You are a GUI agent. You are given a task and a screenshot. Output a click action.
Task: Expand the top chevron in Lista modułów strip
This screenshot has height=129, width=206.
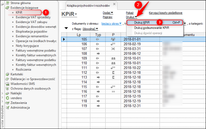pos(2,93)
